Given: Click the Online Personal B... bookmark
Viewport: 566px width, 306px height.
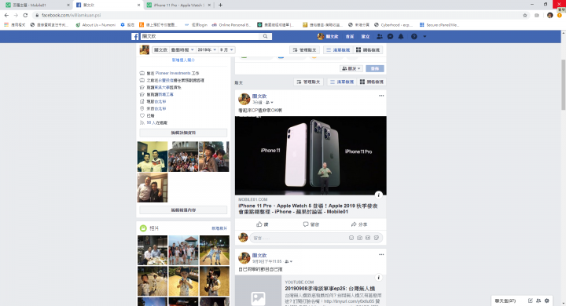Looking at the screenshot, I should click(231, 25).
